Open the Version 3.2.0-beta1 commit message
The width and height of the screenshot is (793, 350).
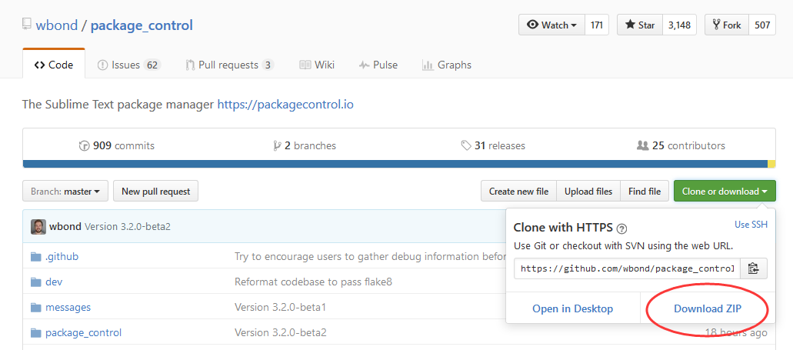281,307
